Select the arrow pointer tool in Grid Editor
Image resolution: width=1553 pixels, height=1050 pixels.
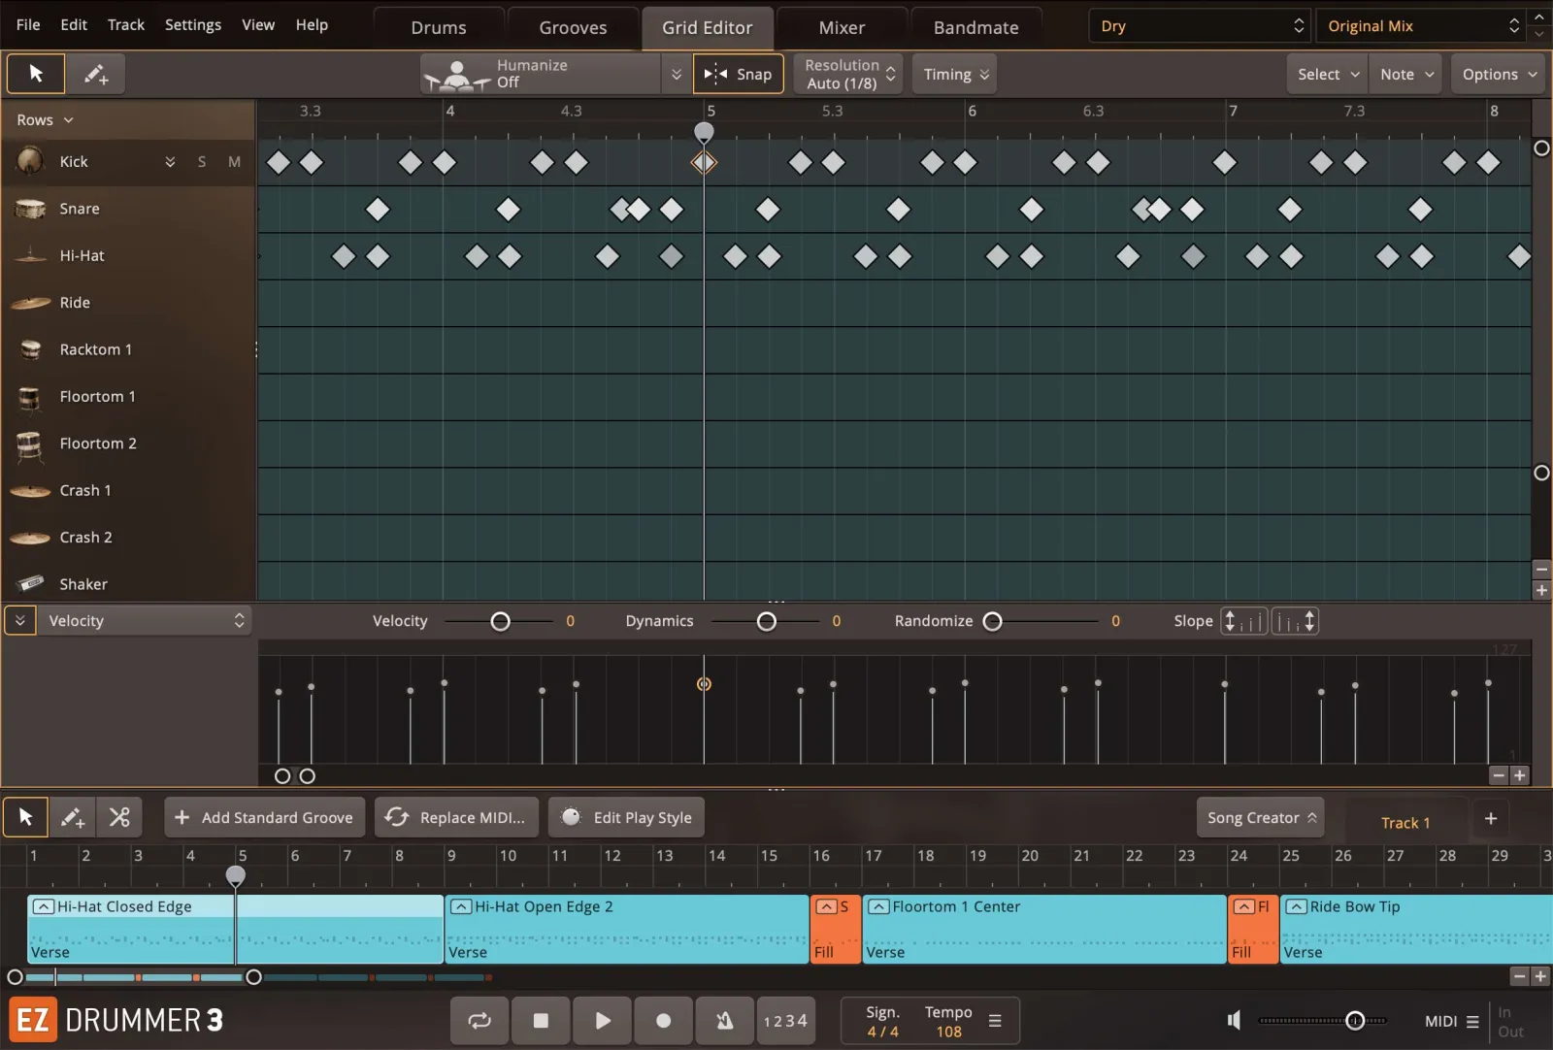(36, 74)
